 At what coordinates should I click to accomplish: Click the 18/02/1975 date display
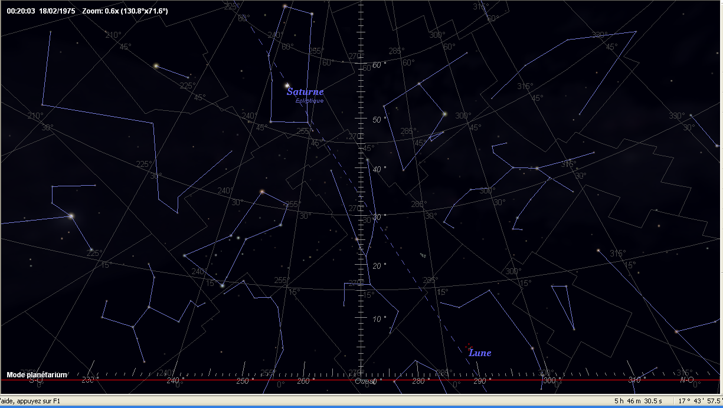(x=57, y=11)
